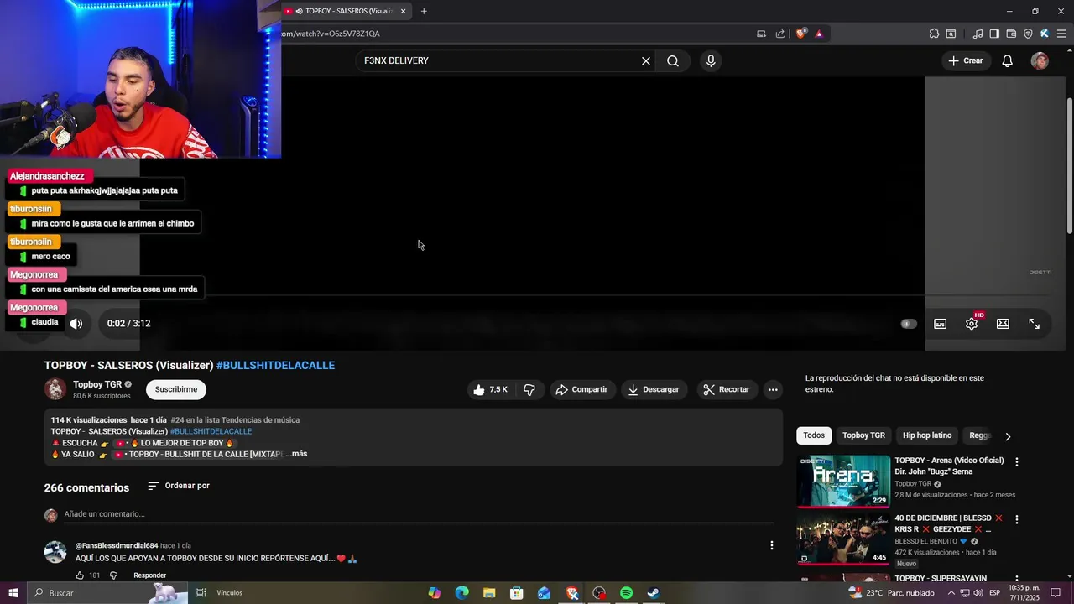Click the Descargar button
1074x604 pixels.
[x=654, y=389]
